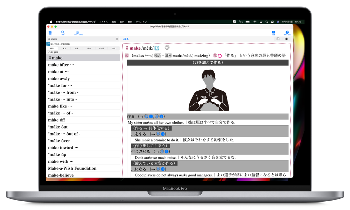This screenshot has width=350, height=210.
Task: Select the make for ··· result
Action: [x=83, y=85]
